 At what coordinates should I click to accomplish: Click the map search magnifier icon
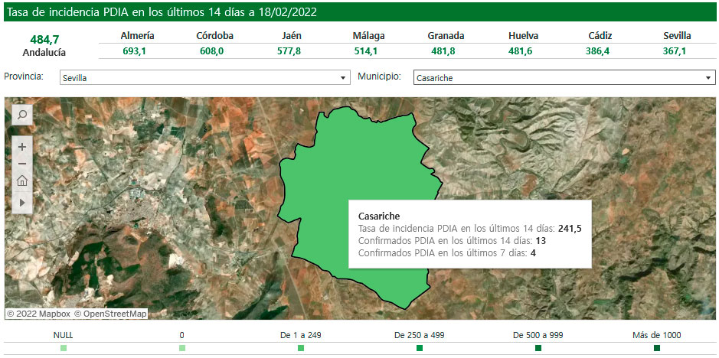point(22,115)
